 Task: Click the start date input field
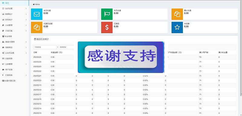[x=45, y=47]
